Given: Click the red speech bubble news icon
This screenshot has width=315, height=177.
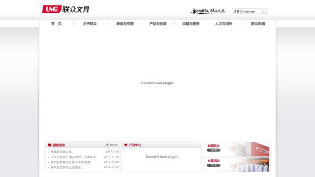Looking at the screenshot, I should pyautogui.click(x=50, y=145).
